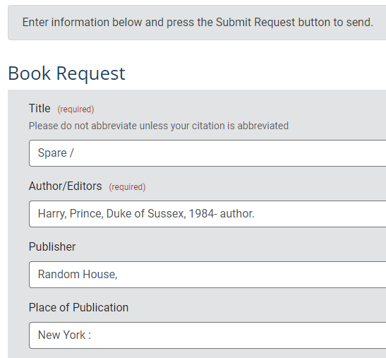This screenshot has width=386, height=358.
Task: Place cursor on 'Random House,' text
Action: (x=78, y=274)
